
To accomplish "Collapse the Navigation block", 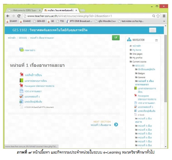I will click(156, 40).
